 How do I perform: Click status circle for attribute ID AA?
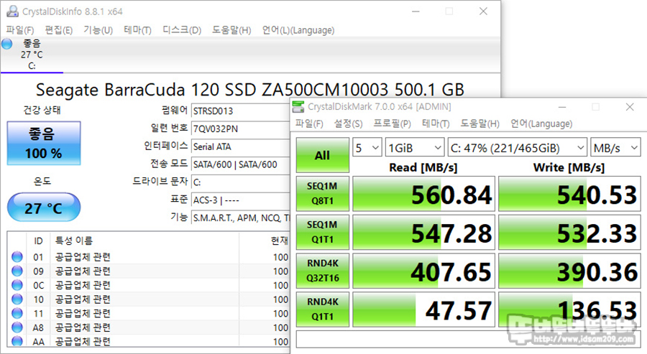pos(17,341)
